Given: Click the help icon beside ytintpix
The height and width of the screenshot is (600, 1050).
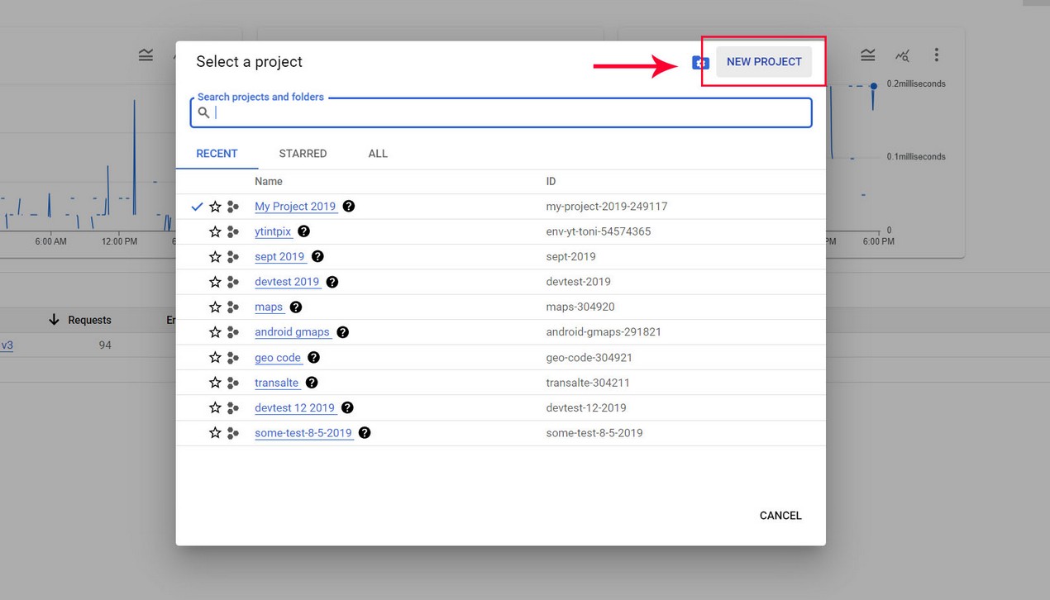Looking at the screenshot, I should click(304, 231).
